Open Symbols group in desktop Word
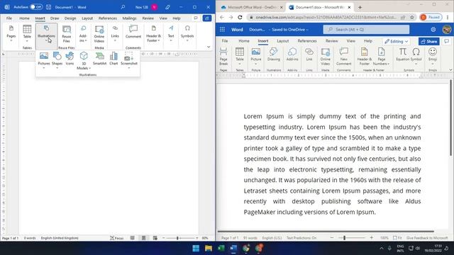454x255 pixels. click(187, 33)
